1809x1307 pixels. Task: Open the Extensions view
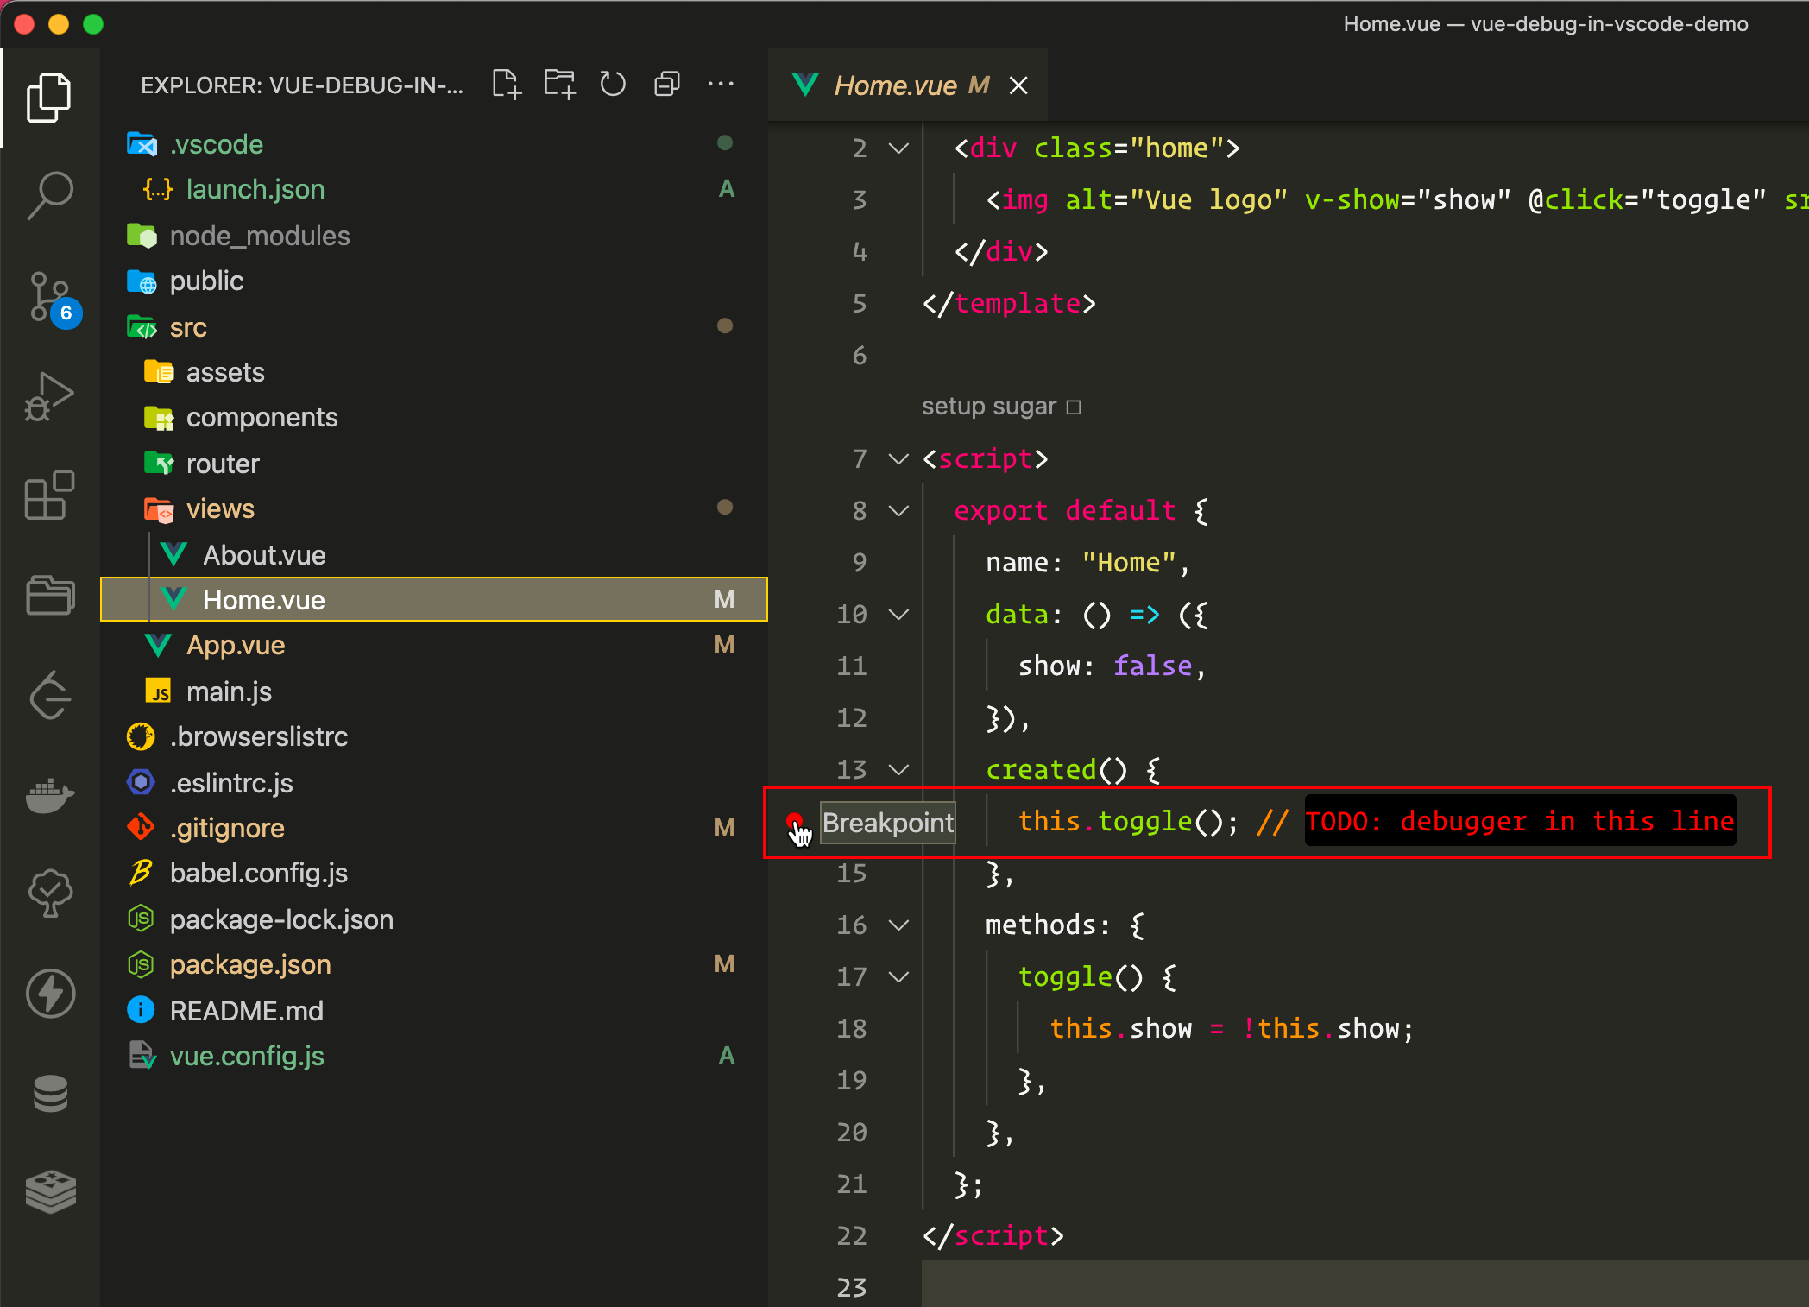49,496
